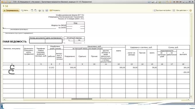Click Preview icon in title bar
The image size is (195, 109).
pyautogui.click(x=156, y=2)
